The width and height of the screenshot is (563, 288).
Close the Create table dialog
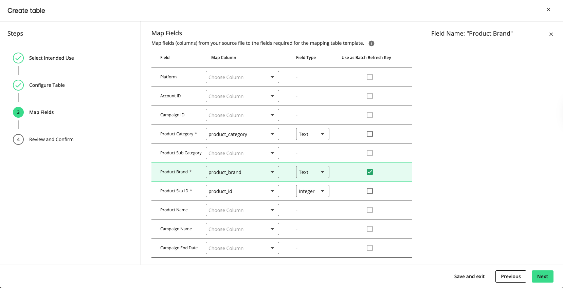pos(548,9)
